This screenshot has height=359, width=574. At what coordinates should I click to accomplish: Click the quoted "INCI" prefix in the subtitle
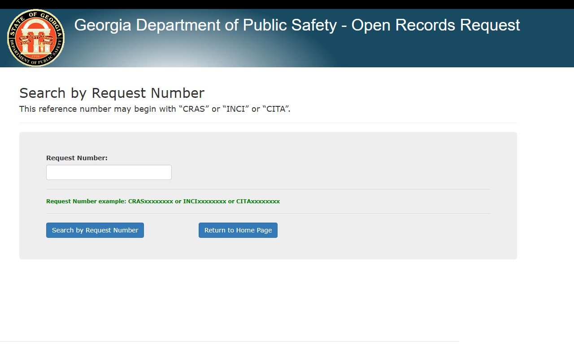pyautogui.click(x=235, y=109)
